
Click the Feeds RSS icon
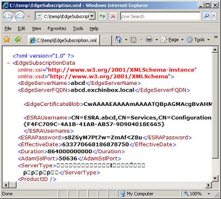click(x=134, y=40)
